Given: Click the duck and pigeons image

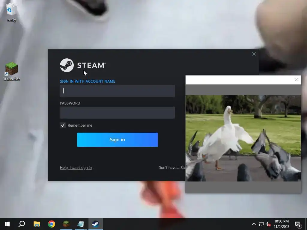Looking at the screenshot, I should 243,138.
